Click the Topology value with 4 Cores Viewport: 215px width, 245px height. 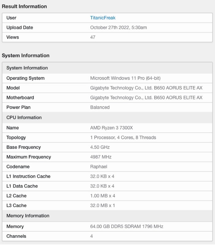pos(123,137)
